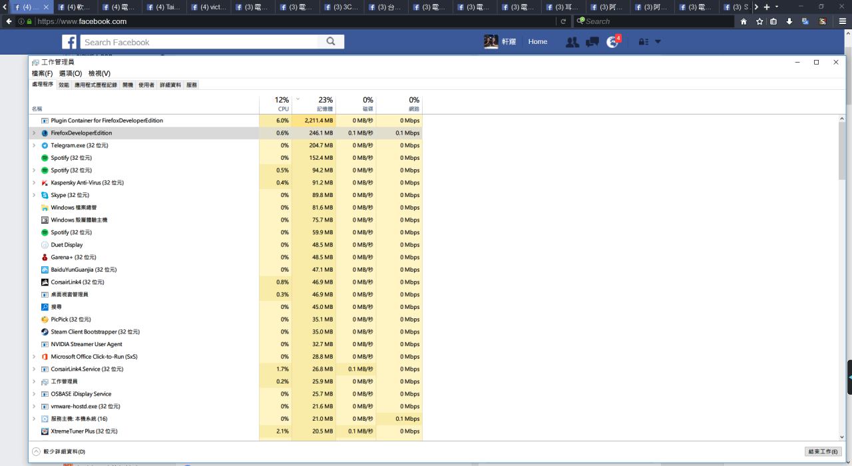Click the Search Facebook input field
The width and height of the screenshot is (852, 466).
(200, 42)
